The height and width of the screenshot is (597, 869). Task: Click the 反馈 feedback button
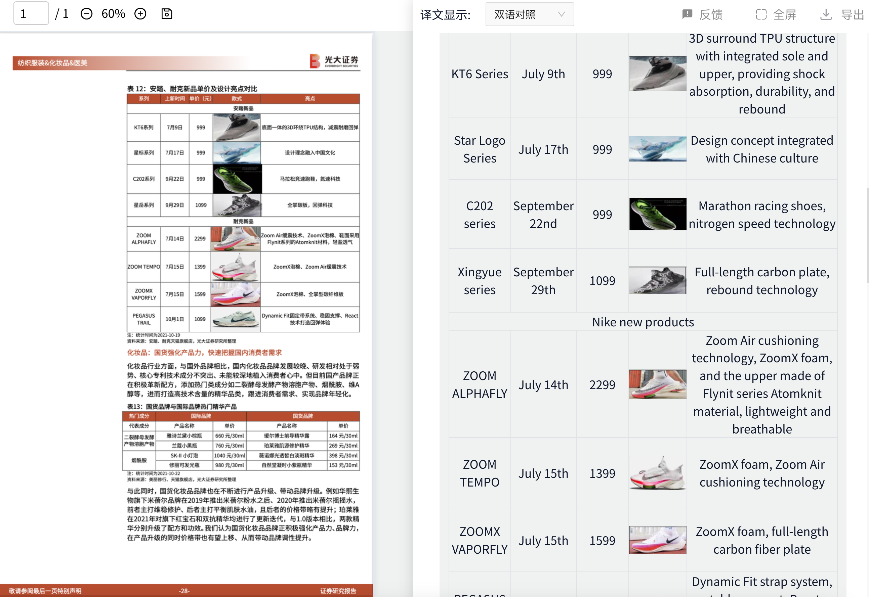702,14
